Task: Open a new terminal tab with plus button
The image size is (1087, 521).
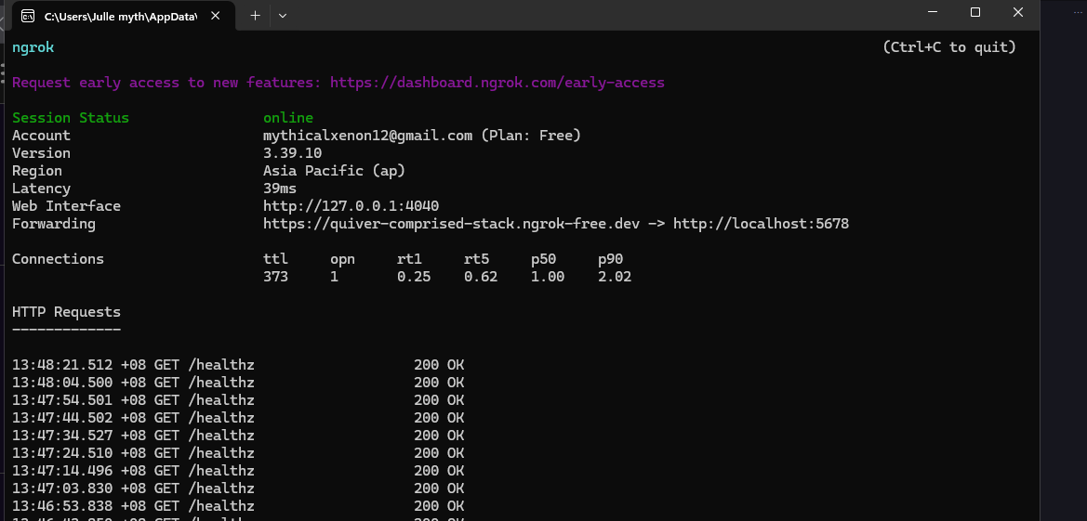Action: pyautogui.click(x=255, y=15)
